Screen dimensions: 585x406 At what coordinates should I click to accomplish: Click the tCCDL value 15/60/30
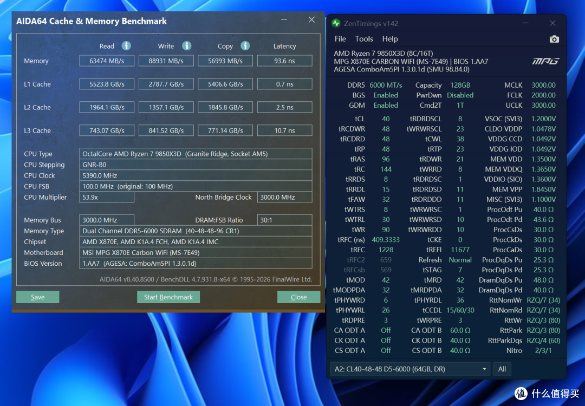pos(460,310)
